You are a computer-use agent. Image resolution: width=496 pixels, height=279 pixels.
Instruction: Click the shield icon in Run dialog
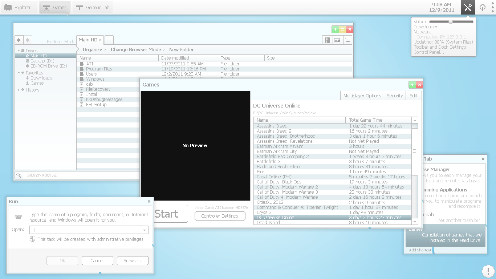[32, 239]
